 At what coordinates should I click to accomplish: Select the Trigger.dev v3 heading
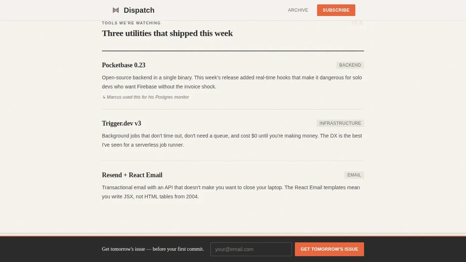[x=122, y=123]
